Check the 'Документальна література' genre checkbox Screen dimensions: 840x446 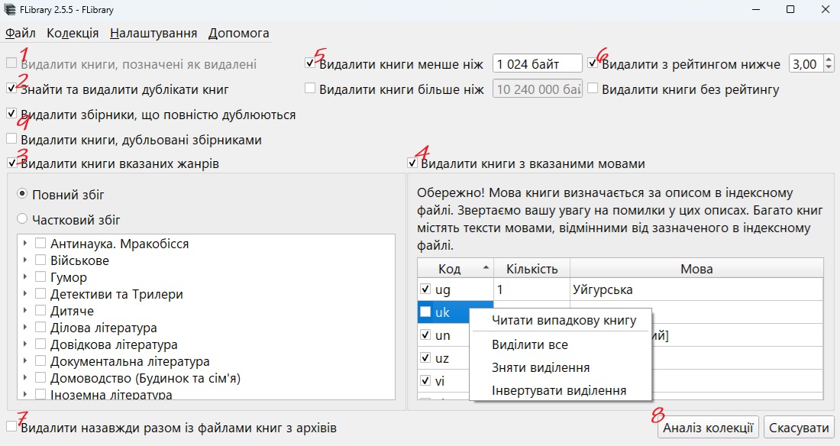[x=40, y=360]
